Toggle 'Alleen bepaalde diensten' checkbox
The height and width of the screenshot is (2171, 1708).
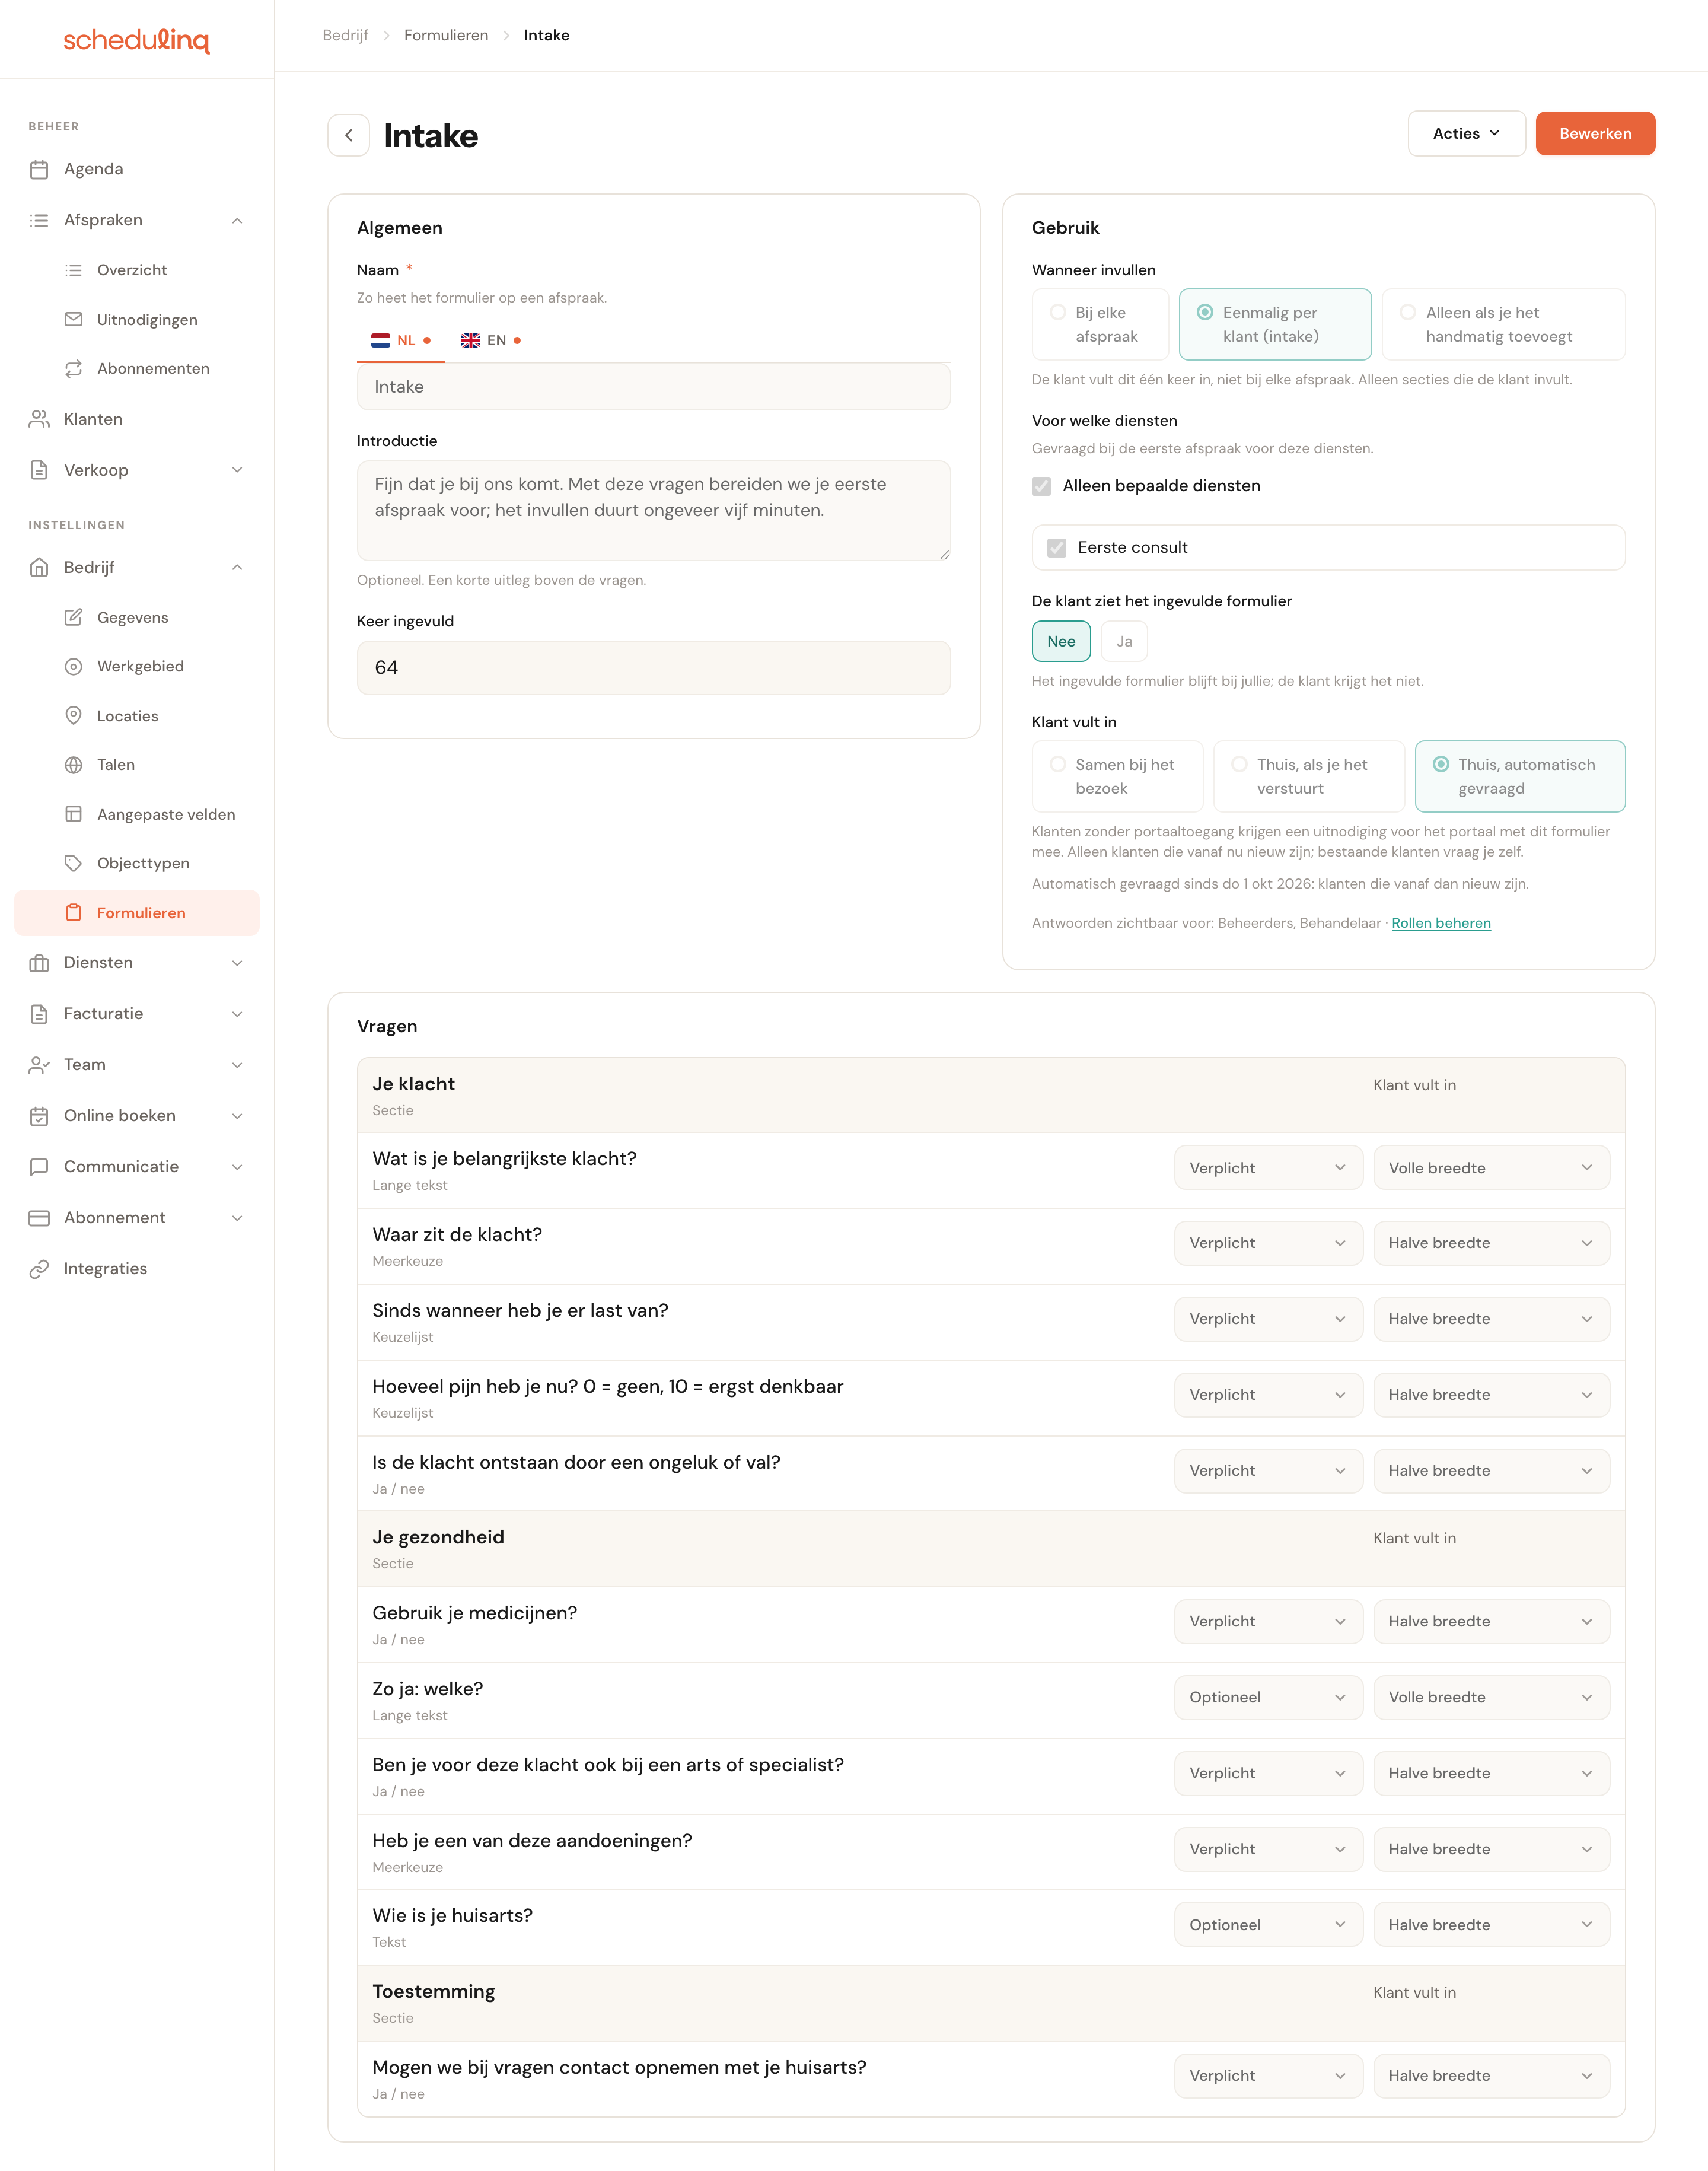[1041, 486]
